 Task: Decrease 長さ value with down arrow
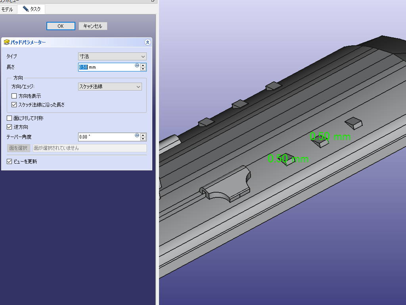pos(143,69)
